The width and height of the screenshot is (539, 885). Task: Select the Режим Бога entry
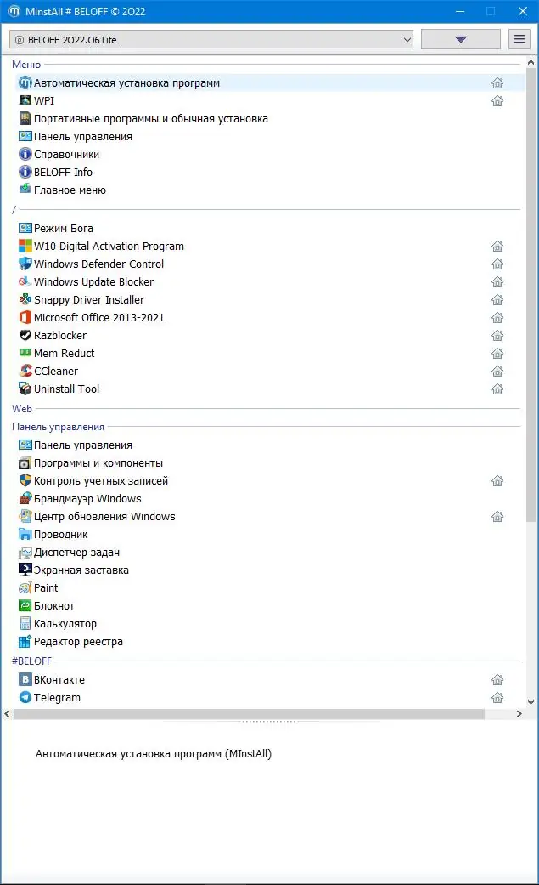pos(63,228)
